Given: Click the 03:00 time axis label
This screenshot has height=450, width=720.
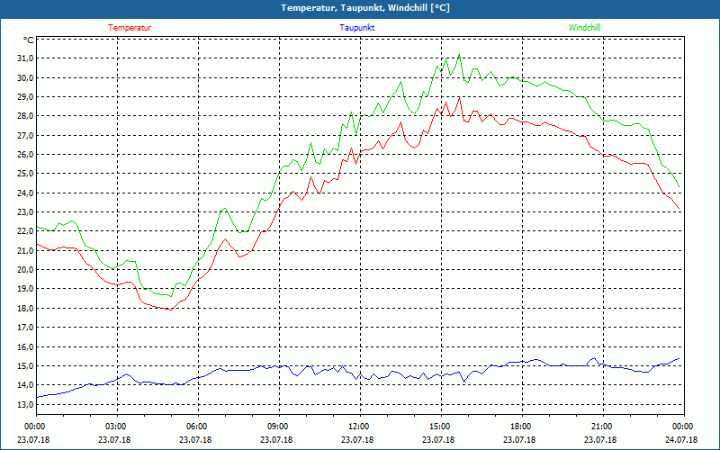Looking at the screenshot, I should 117,427.
